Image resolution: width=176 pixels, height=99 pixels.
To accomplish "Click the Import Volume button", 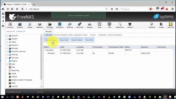I will 77,40.
